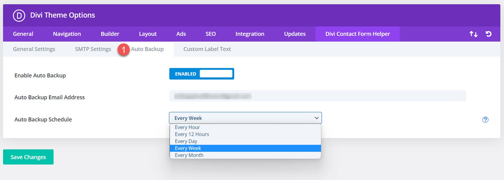Screen dimensions: 504x180
Task: Select the highlighted Every Week option
Action: pyautogui.click(x=245, y=148)
